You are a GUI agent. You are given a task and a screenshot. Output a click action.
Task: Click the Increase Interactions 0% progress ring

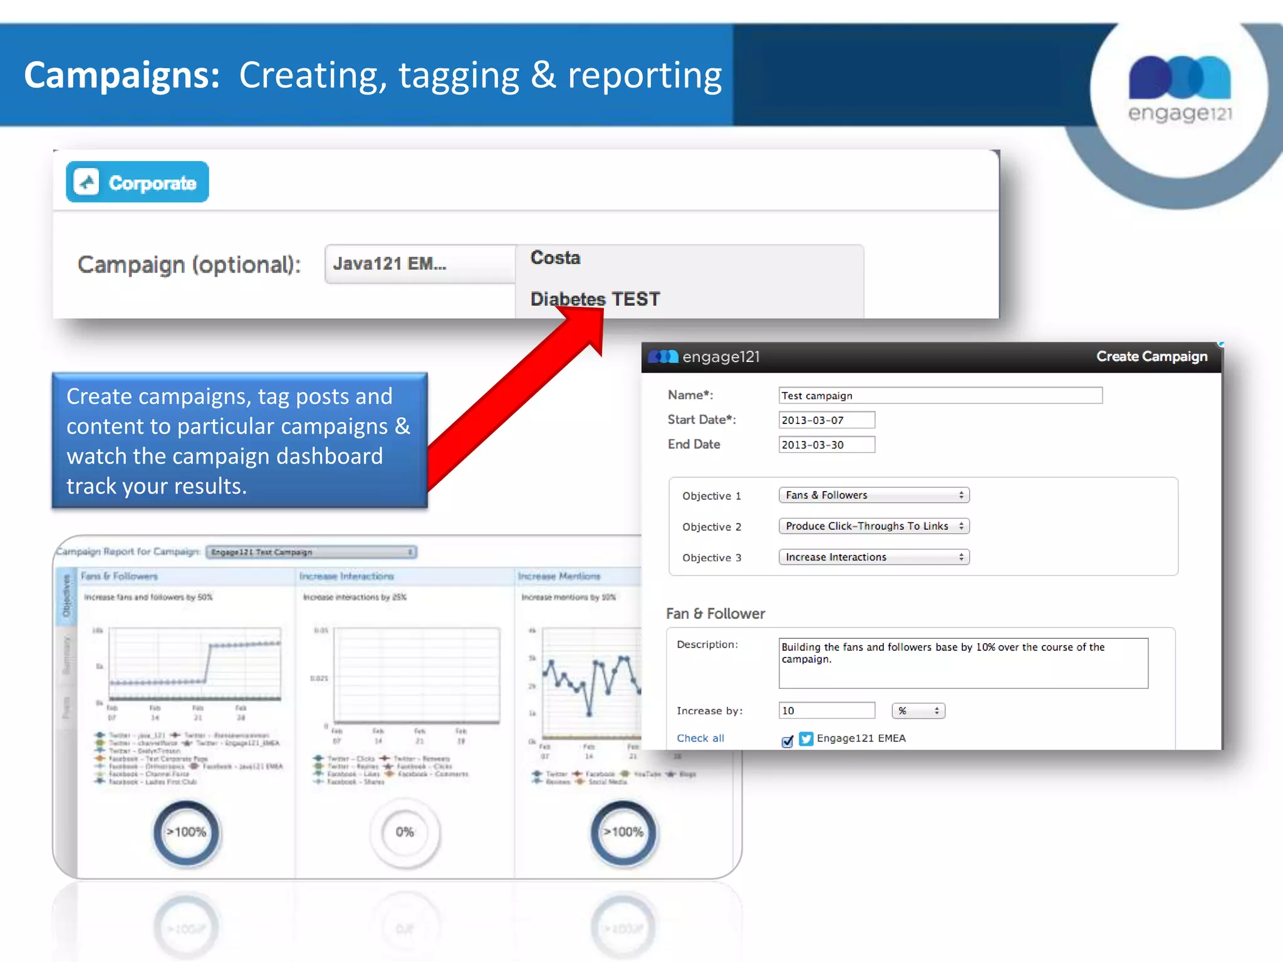[405, 832]
